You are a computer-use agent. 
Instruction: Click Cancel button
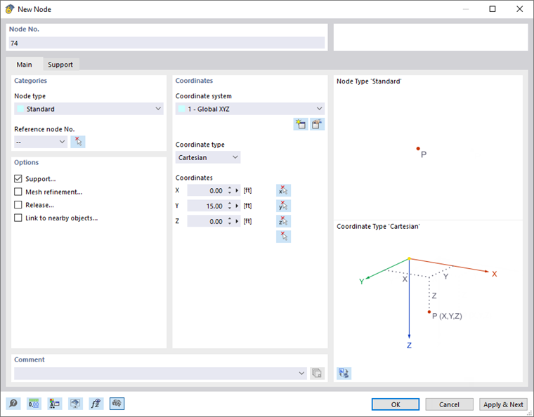[449, 404]
